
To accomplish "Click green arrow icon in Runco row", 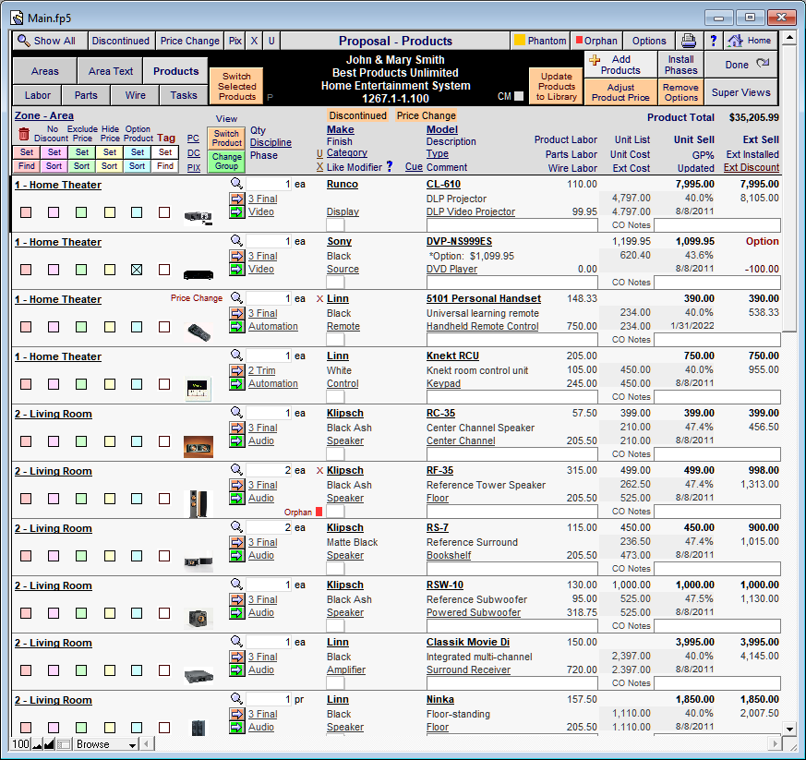I will 237,211.
